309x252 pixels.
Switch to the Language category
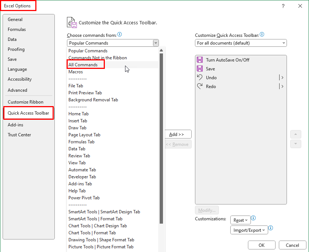29,69
